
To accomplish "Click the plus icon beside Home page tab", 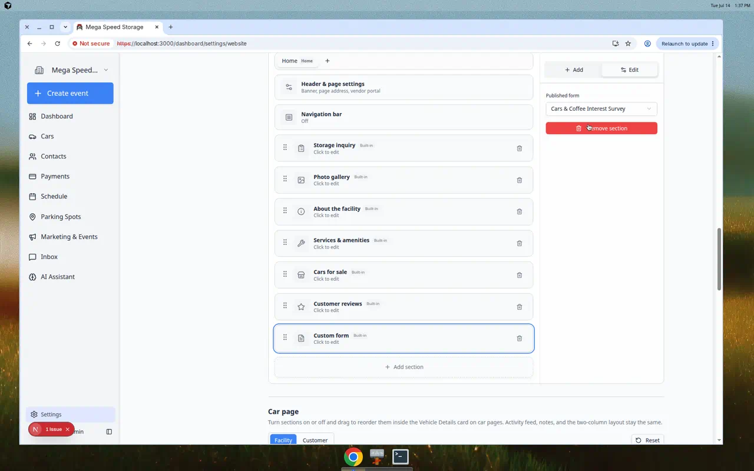I will (x=328, y=61).
